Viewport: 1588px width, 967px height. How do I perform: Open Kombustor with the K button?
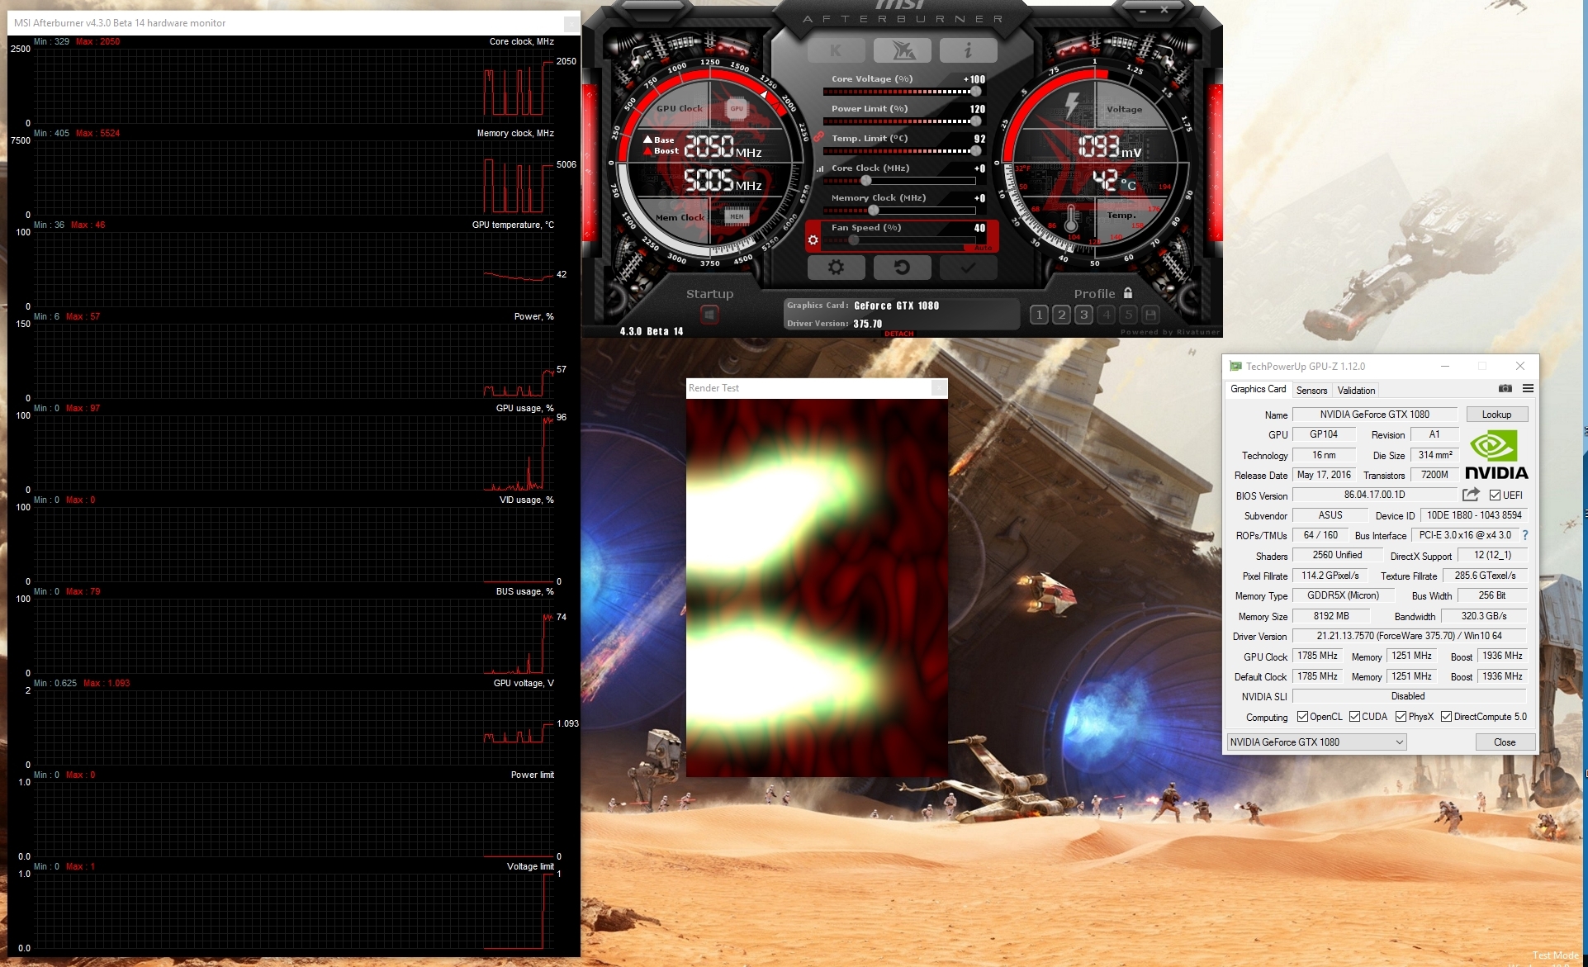pyautogui.click(x=836, y=51)
